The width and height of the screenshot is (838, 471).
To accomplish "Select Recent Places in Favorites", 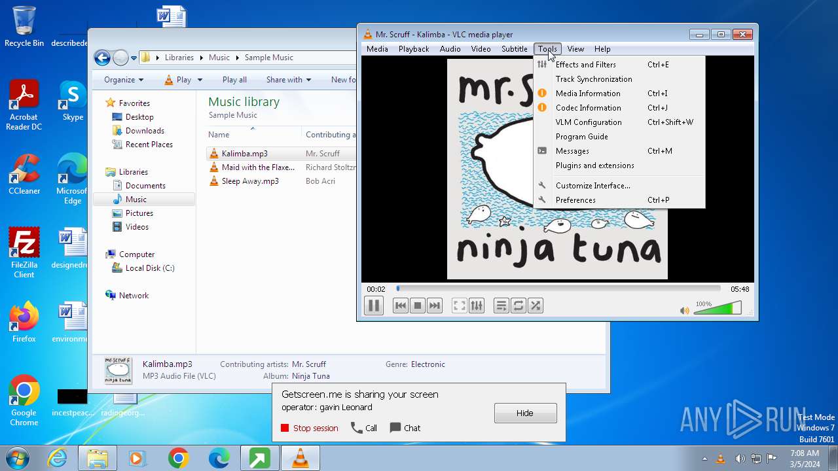I will (x=149, y=145).
